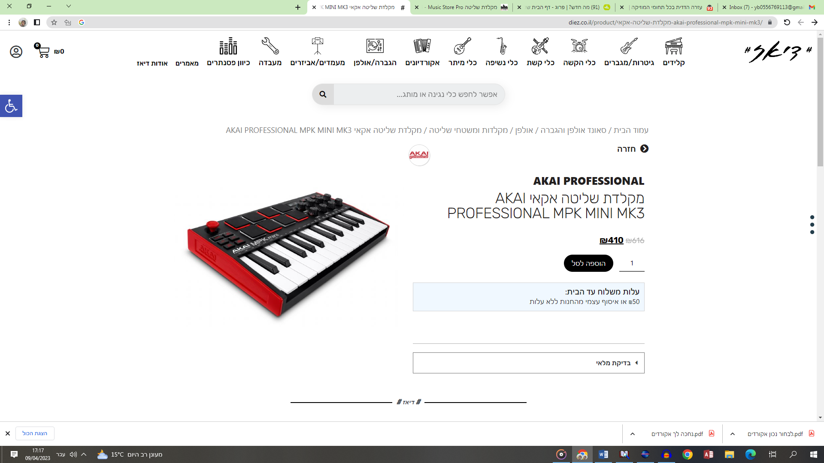Click the Akai brand logo badge

pyautogui.click(x=419, y=155)
